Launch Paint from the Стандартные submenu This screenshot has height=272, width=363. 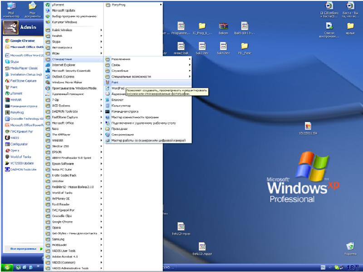point(115,83)
